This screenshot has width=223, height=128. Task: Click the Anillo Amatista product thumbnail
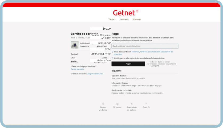click(x=75, y=45)
